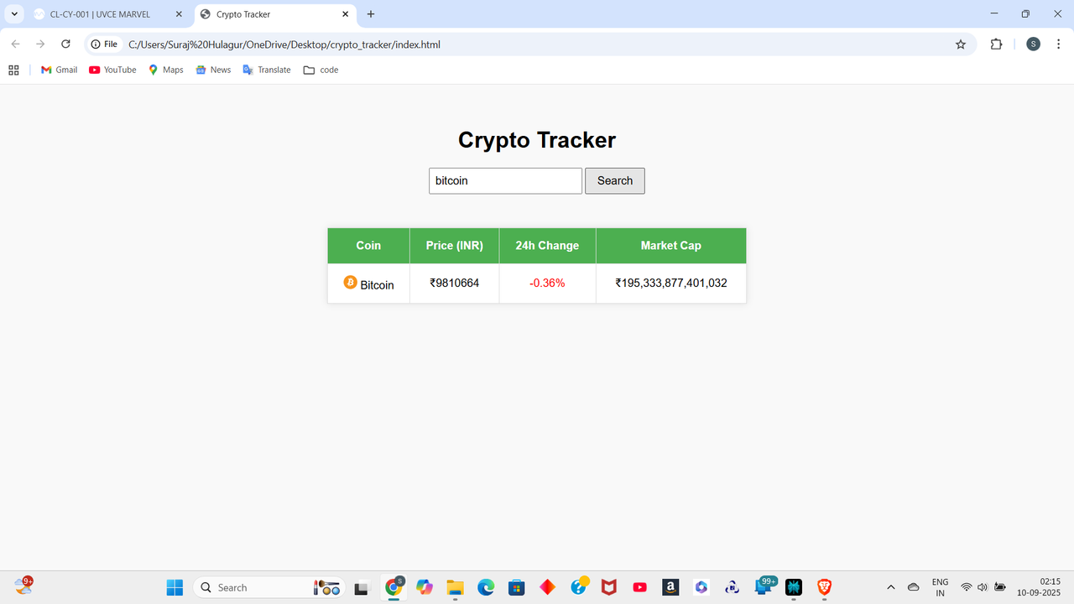
Task: Open Microsoft Edge from the taskbar
Action: click(x=486, y=587)
